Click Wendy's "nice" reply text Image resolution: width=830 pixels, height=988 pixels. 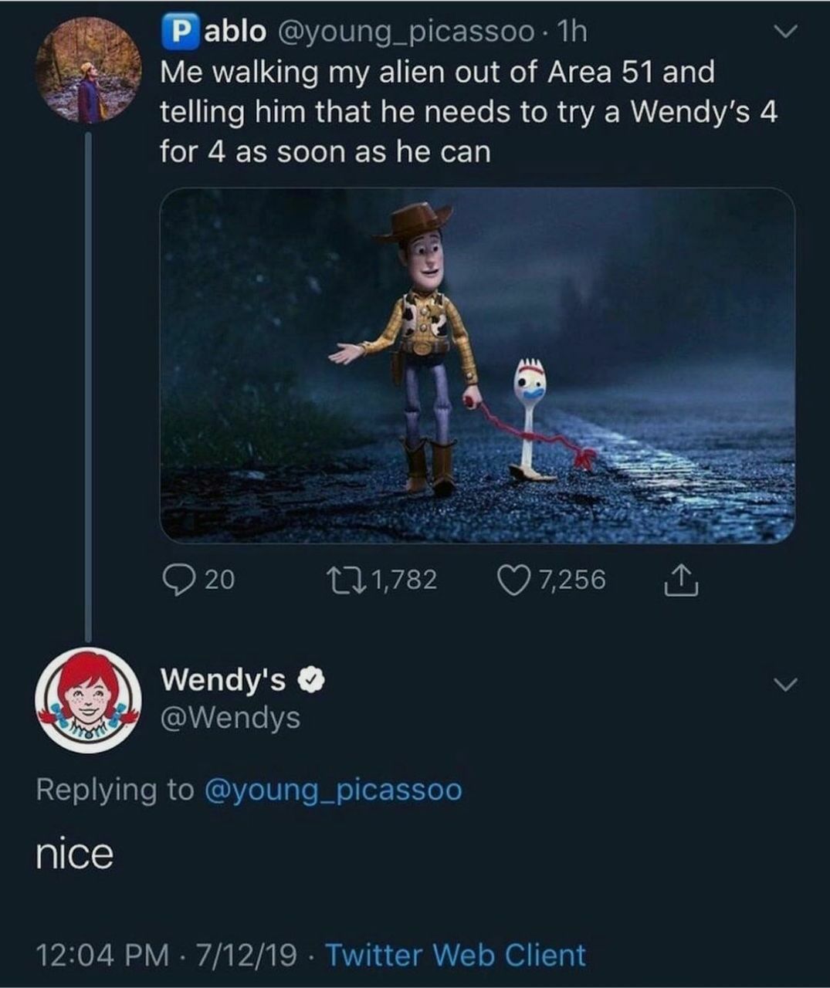tap(75, 854)
